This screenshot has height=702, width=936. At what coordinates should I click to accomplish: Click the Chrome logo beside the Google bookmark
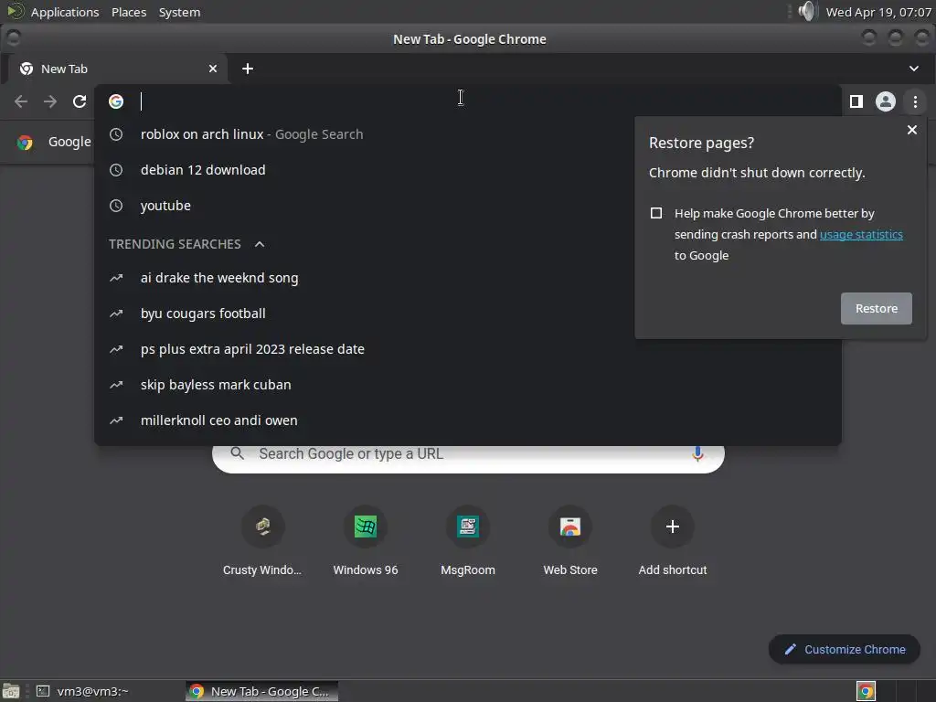coord(25,142)
